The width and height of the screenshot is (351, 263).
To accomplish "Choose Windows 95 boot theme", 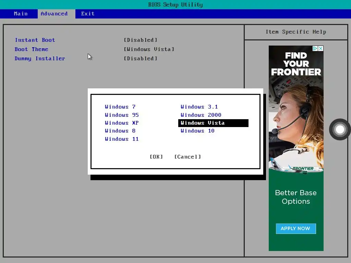I will click(x=122, y=115).
